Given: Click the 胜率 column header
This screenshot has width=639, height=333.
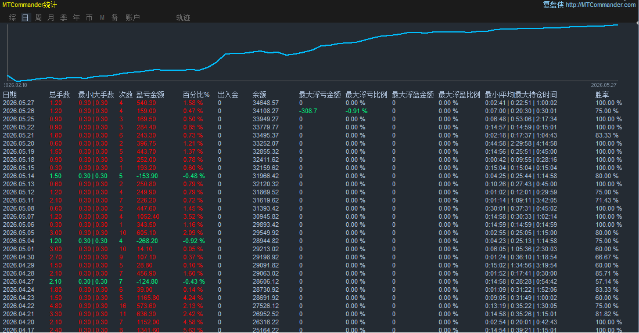Looking at the screenshot, I should coord(602,95).
